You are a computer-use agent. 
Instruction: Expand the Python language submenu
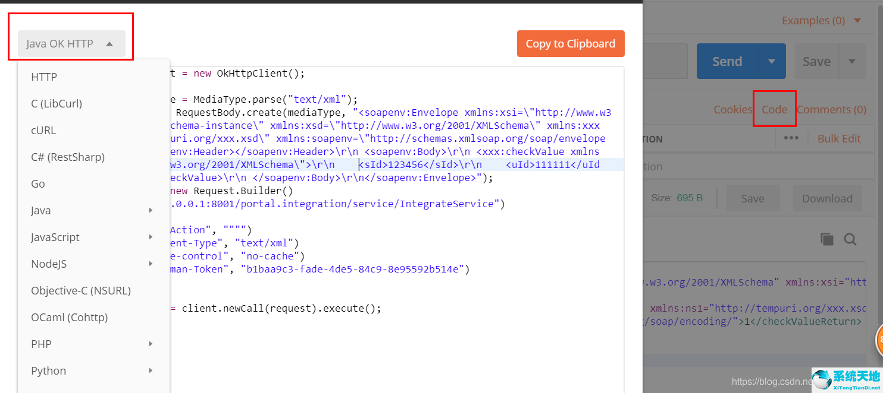(x=89, y=370)
